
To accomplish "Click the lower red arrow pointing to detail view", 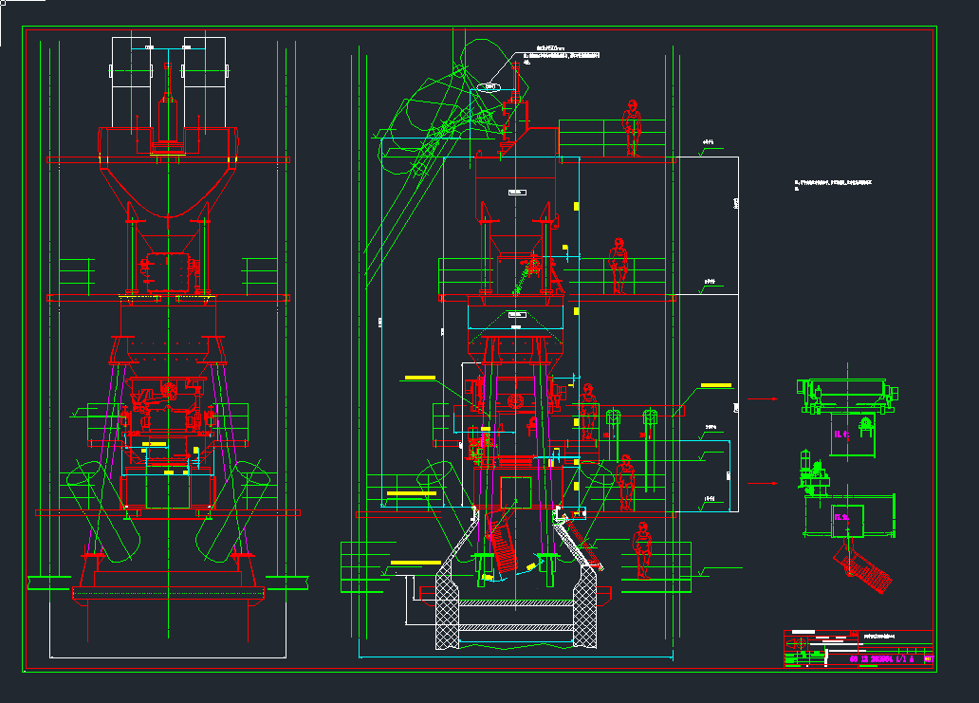I will [762, 484].
